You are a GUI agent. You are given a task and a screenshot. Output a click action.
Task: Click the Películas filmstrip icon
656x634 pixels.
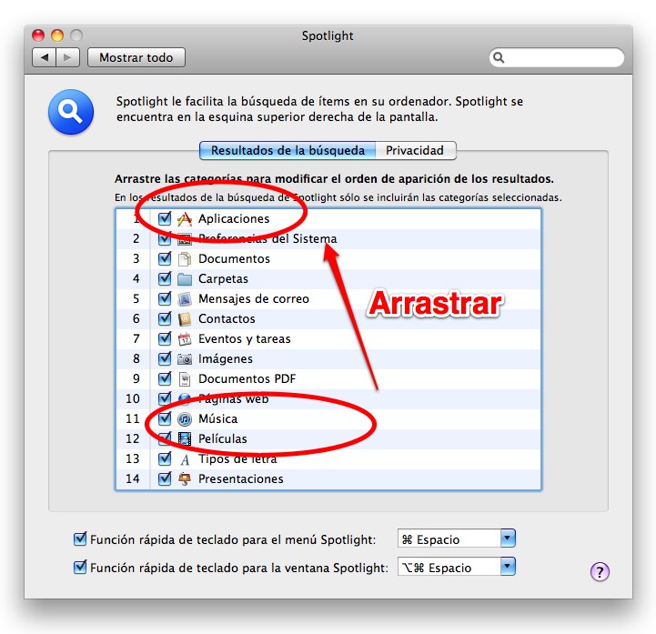pos(185,438)
